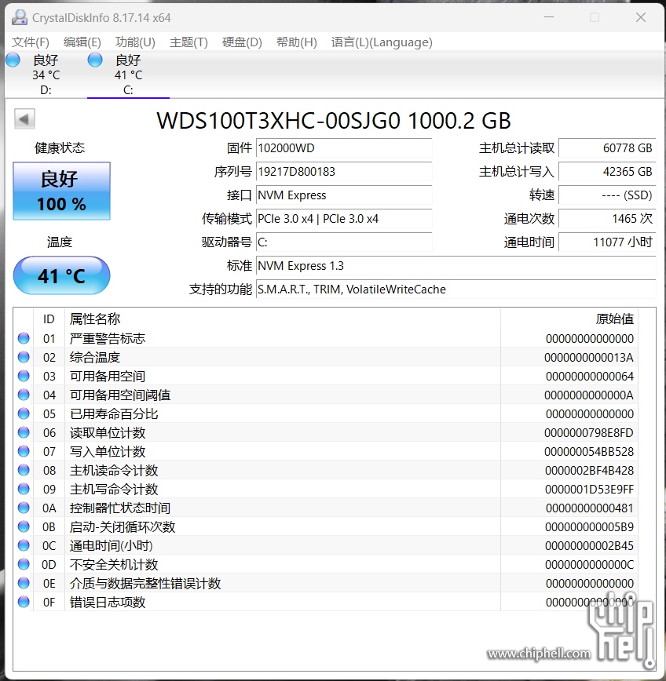Click the 原始值 column header
Image resolution: width=666 pixels, height=681 pixels.
(569, 319)
